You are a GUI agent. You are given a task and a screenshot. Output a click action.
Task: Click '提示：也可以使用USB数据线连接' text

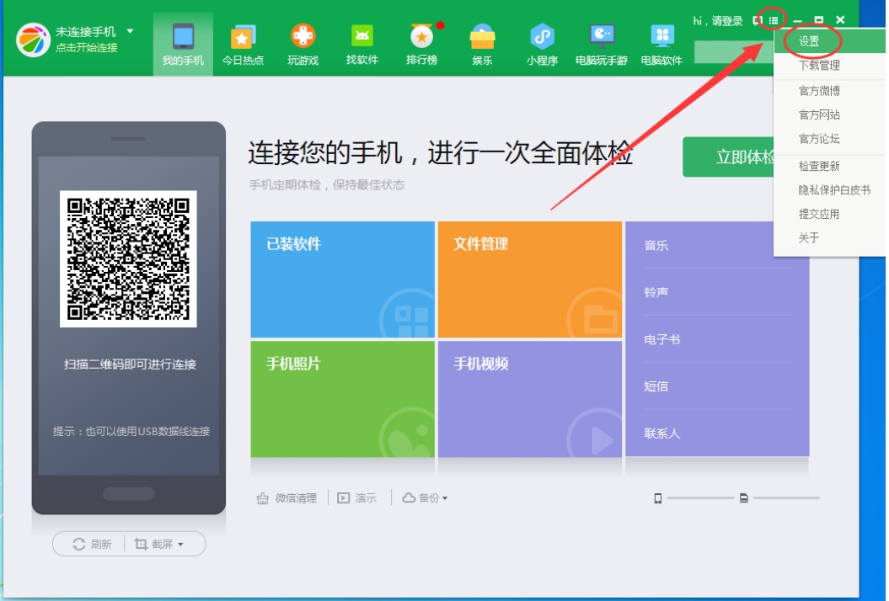tap(131, 432)
